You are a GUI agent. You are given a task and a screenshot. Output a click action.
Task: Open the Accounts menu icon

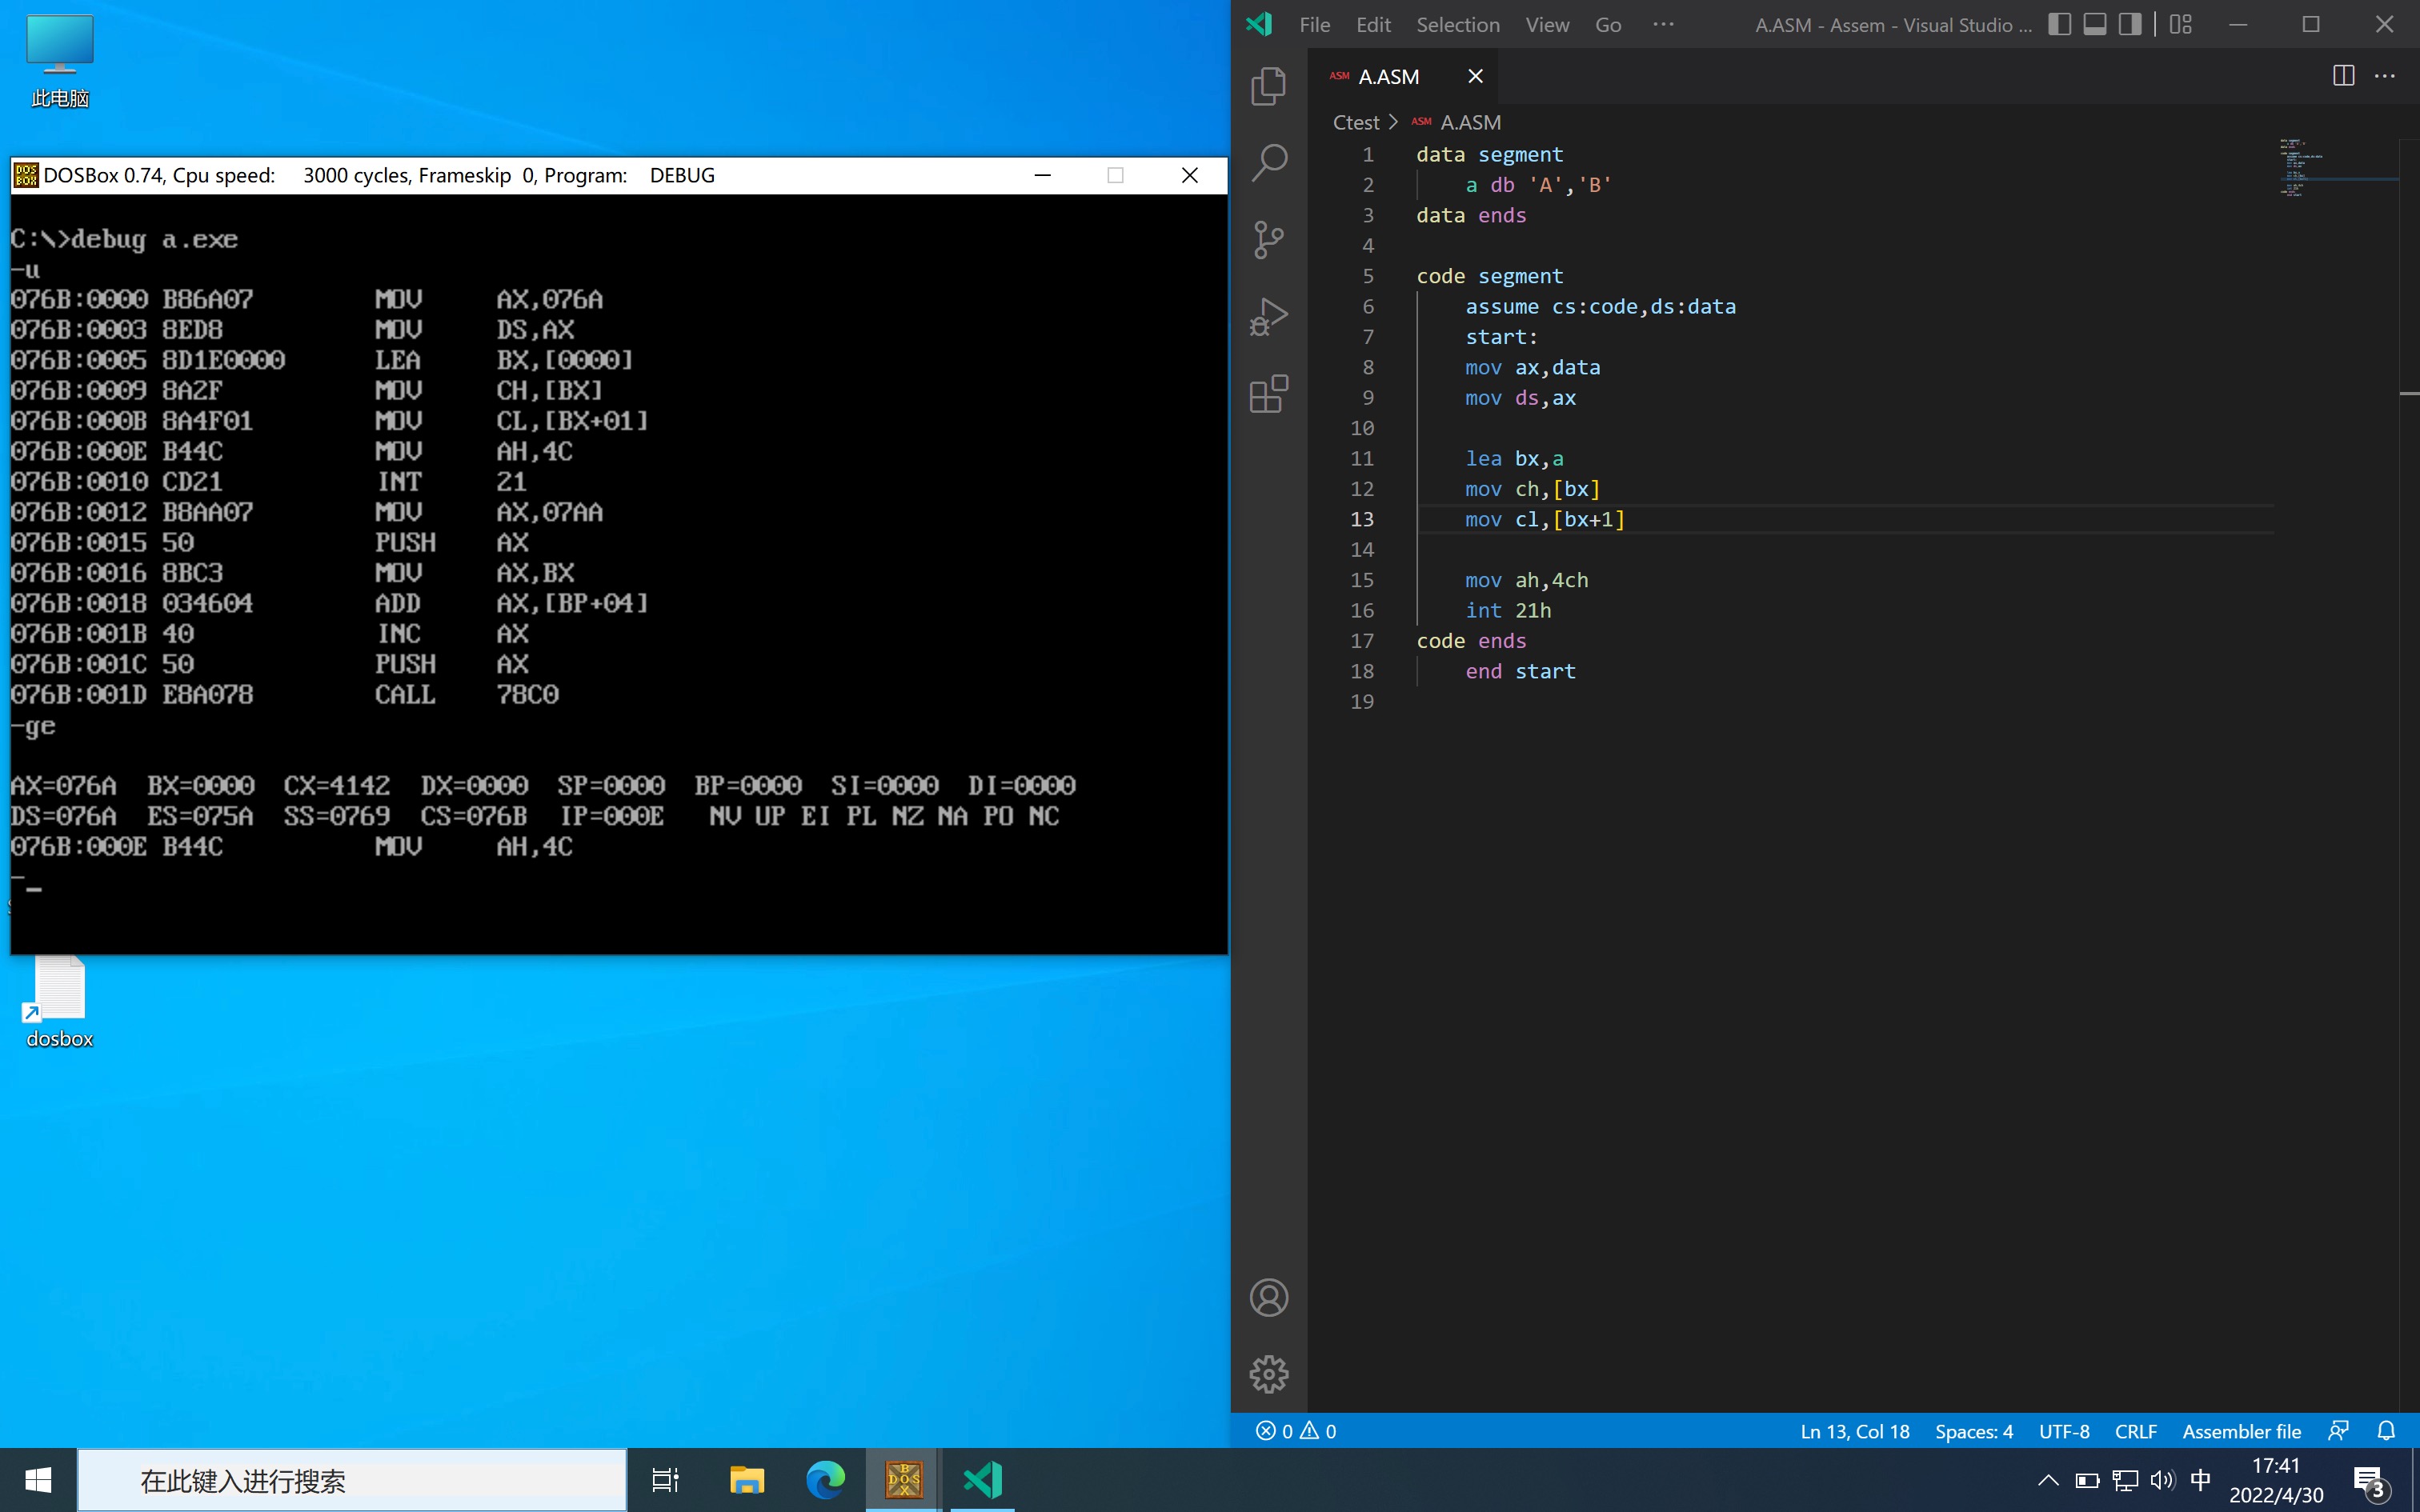coord(1268,1298)
